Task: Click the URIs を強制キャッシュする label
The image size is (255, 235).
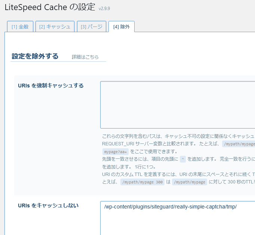Action: [51, 86]
